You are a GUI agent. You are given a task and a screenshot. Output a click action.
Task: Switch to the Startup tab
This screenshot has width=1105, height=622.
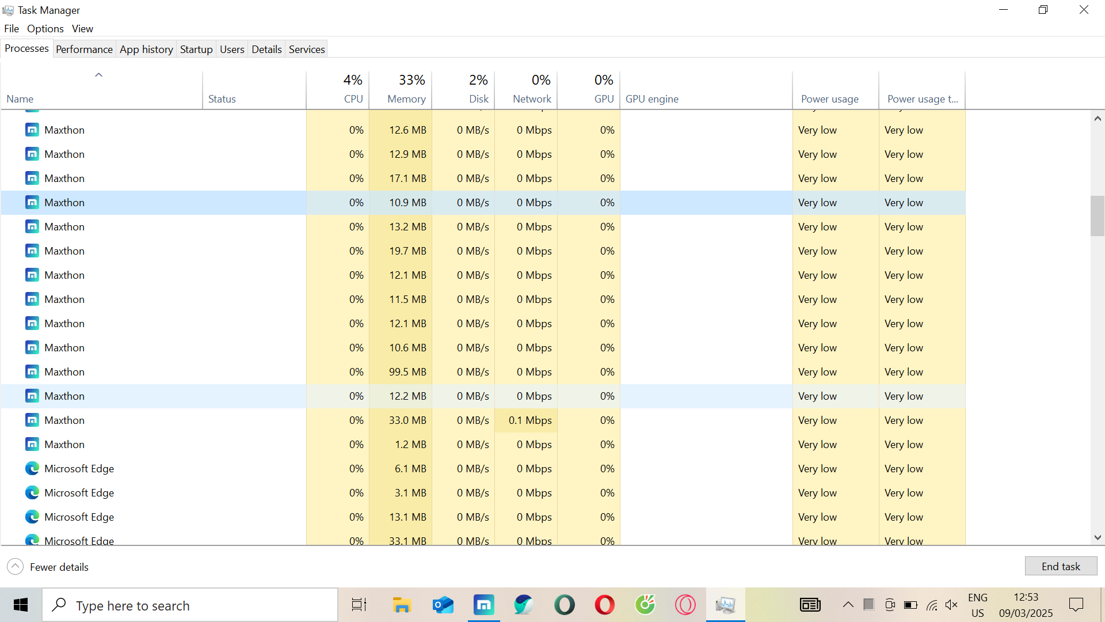coord(196,50)
